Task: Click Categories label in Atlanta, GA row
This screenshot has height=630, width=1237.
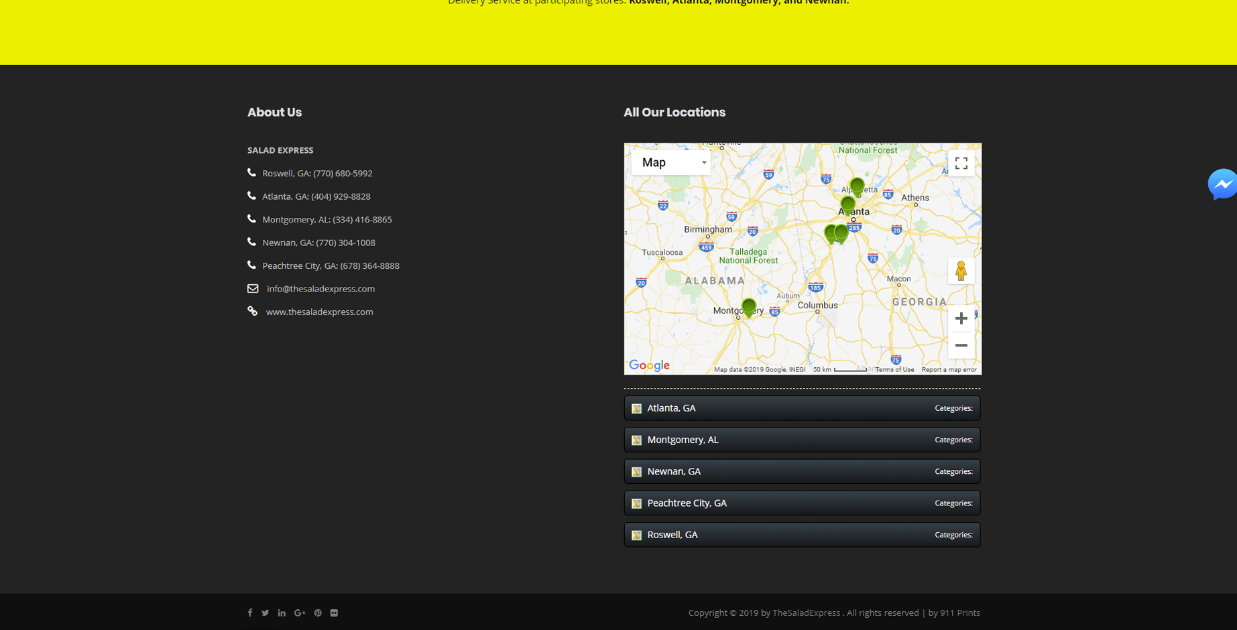Action: [x=953, y=408]
